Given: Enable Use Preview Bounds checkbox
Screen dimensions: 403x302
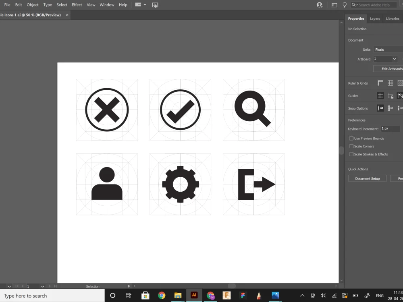Looking at the screenshot, I should tap(351, 138).
